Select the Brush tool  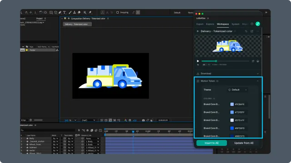point(70,12)
